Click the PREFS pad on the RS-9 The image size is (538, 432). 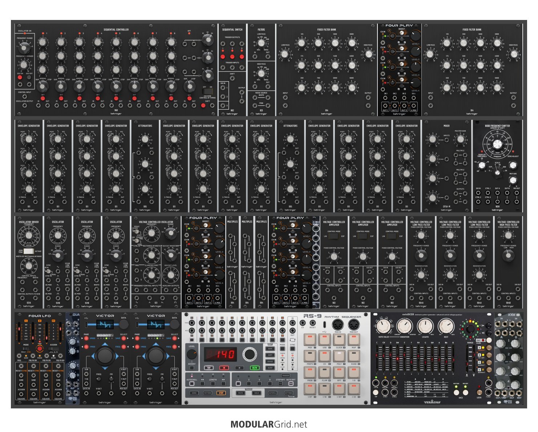tap(310, 356)
